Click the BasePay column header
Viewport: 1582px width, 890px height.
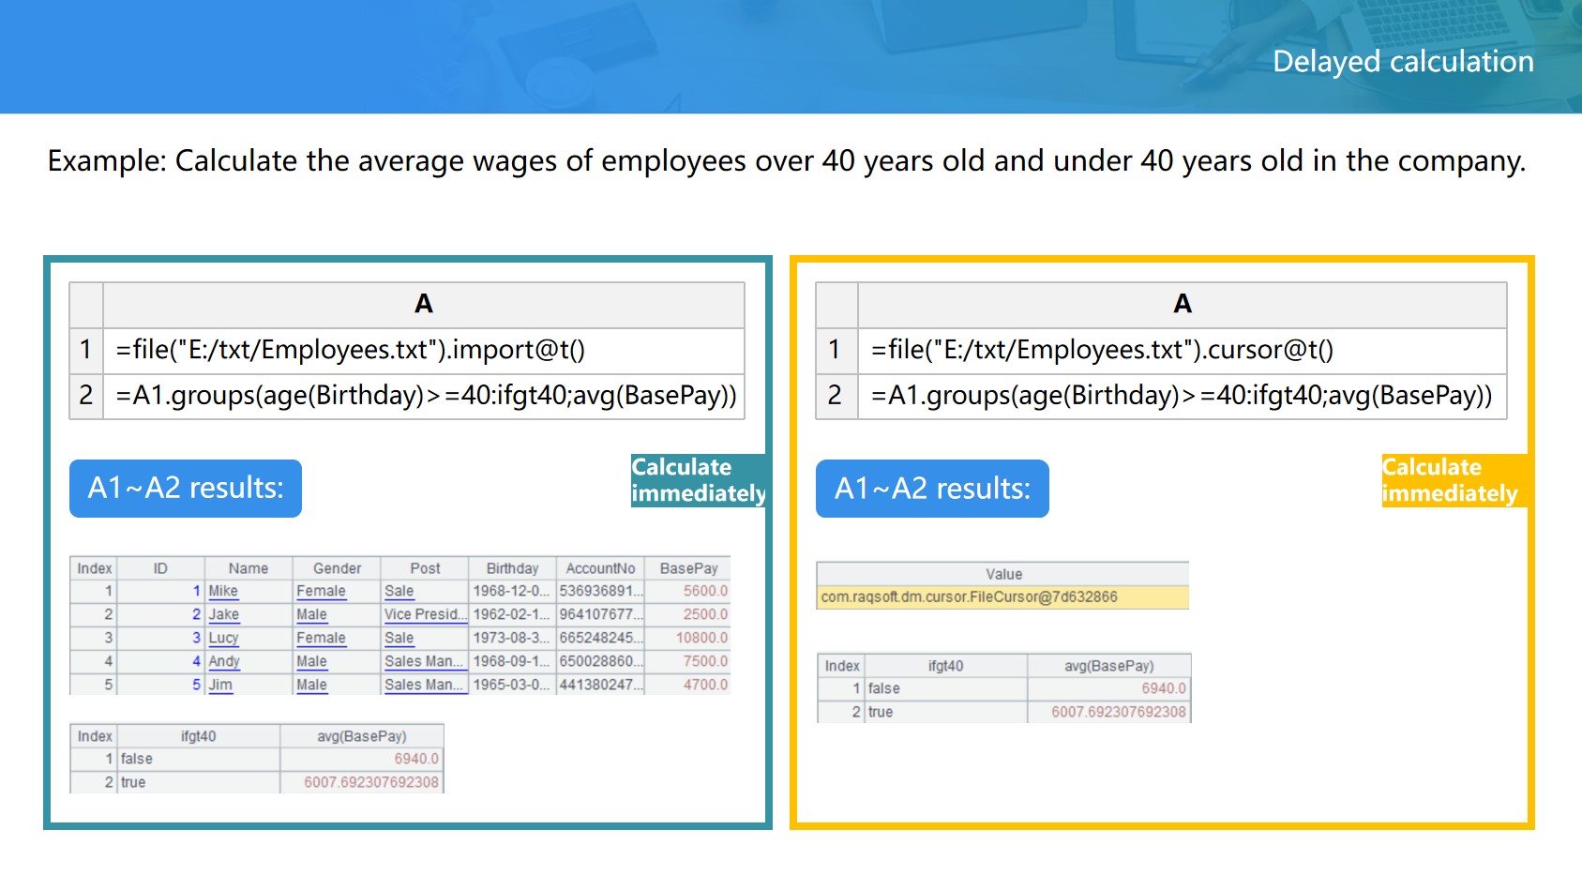[688, 568]
